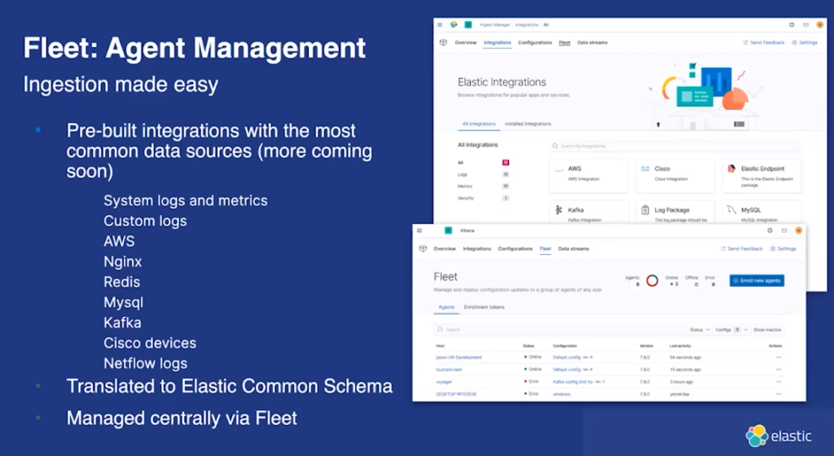Open jason-VB-Development host link
Image resolution: width=834 pixels, height=456 pixels.
pos(459,357)
